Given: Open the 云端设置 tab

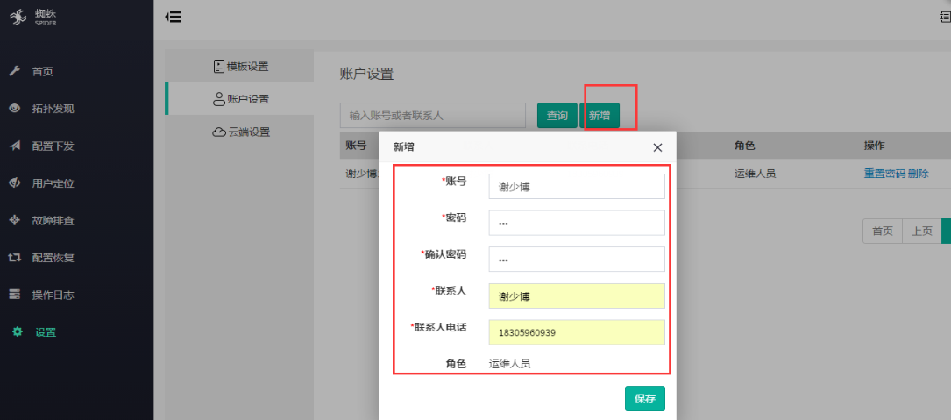Looking at the screenshot, I should coord(241,132).
